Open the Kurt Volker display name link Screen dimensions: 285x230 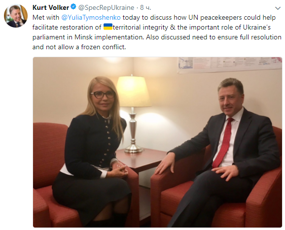click(x=51, y=7)
